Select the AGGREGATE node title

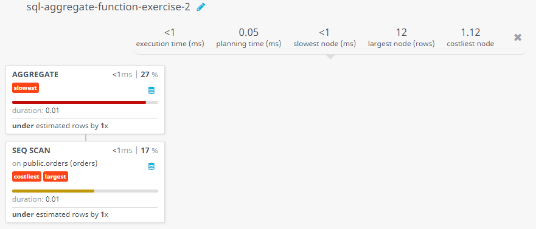(35, 74)
